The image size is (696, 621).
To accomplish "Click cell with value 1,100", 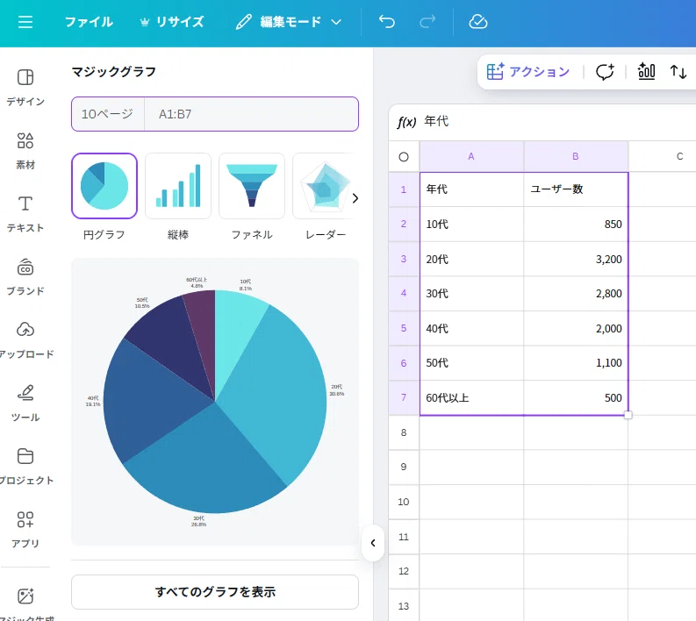I will coord(576,363).
